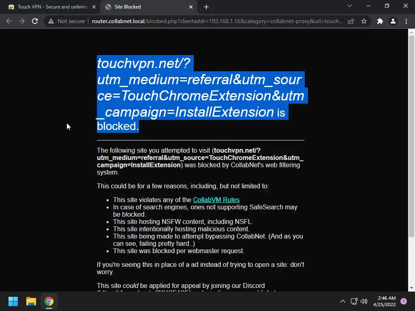
Task: Restore down the Chrome window
Action: [x=387, y=6]
